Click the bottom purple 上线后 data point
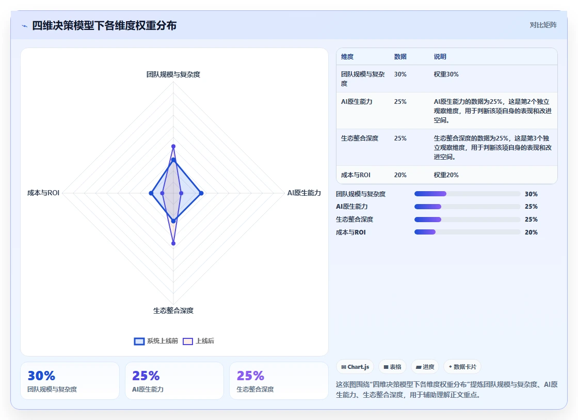578x420 pixels. tap(173, 244)
